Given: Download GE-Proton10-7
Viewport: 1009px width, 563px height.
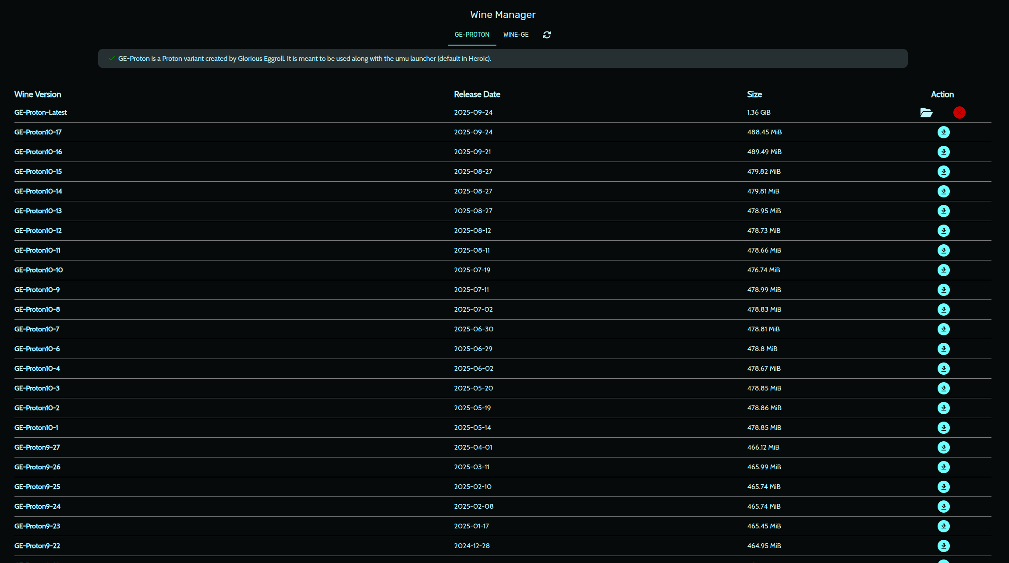Looking at the screenshot, I should 943,329.
